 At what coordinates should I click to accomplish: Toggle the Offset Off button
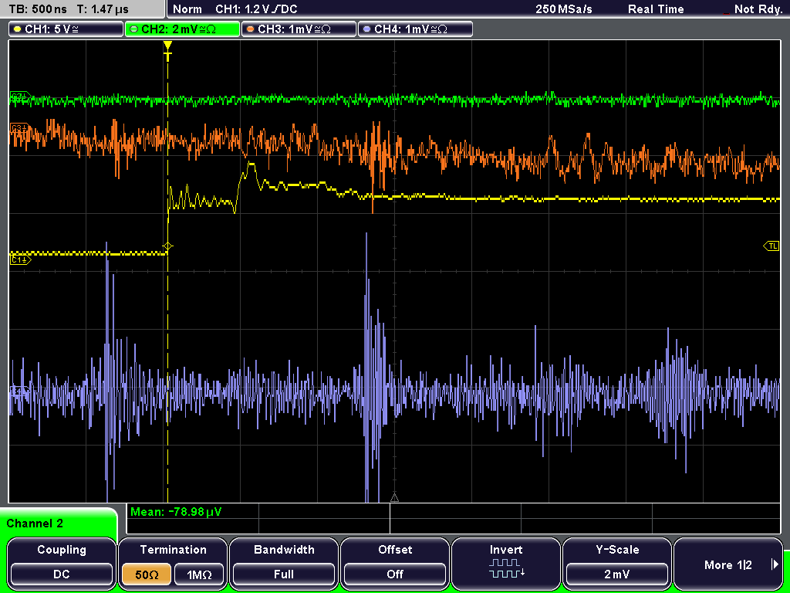395,563
